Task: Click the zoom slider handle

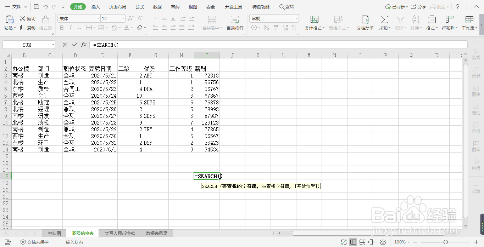Action: click(446, 242)
